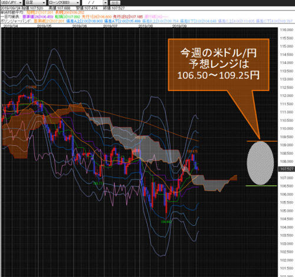Click the green 104.44 low price label
The width and height of the screenshot is (295, 277).
166,222
